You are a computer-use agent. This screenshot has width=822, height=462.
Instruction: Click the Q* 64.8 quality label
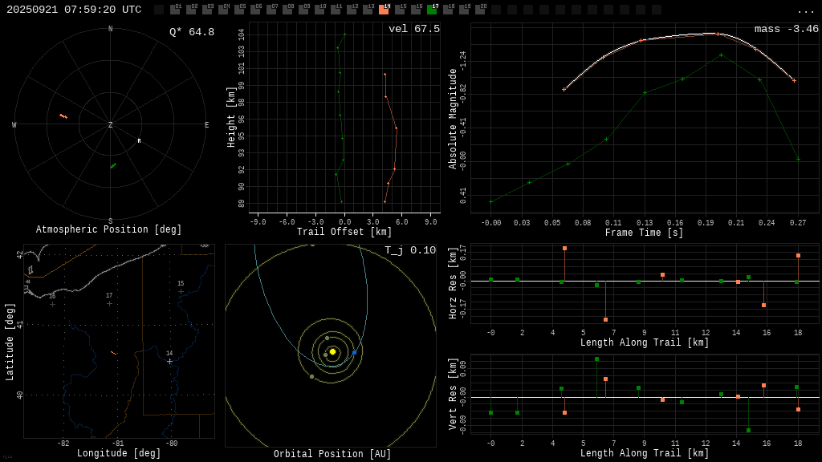[x=191, y=32]
